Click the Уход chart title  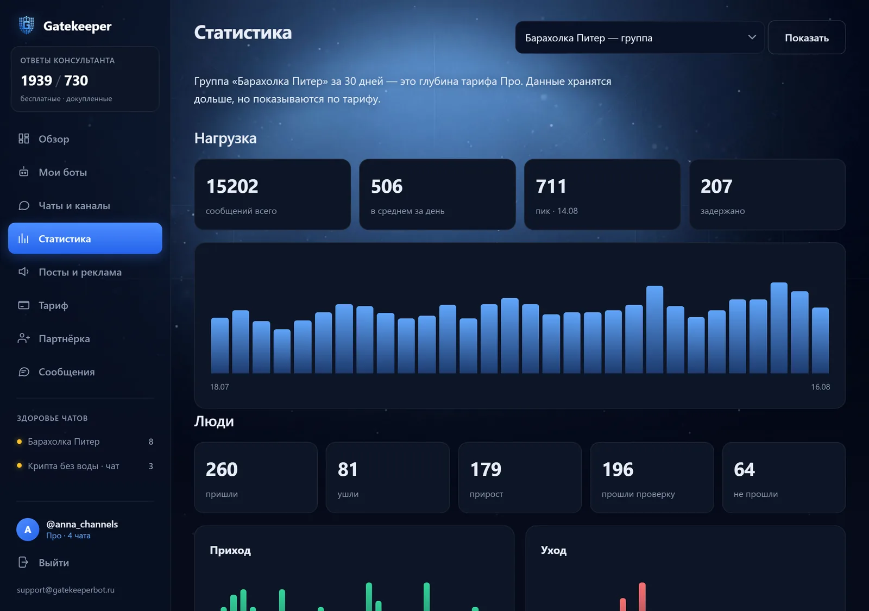[553, 550]
